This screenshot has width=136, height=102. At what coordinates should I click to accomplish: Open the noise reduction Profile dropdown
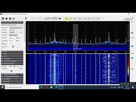pos(18,66)
